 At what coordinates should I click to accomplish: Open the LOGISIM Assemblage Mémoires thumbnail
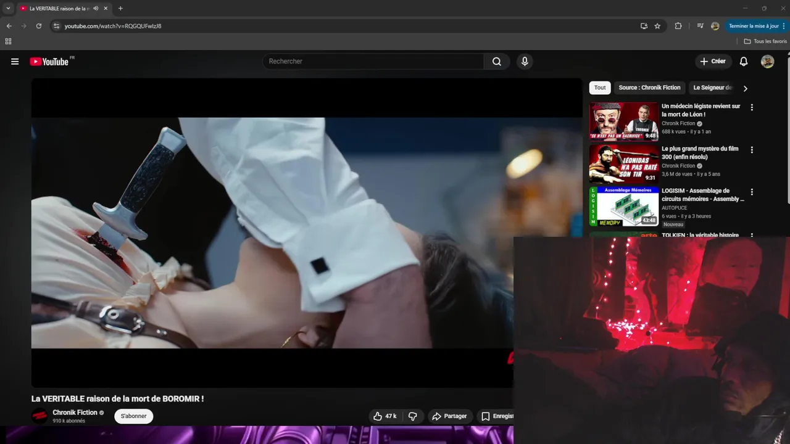click(623, 207)
